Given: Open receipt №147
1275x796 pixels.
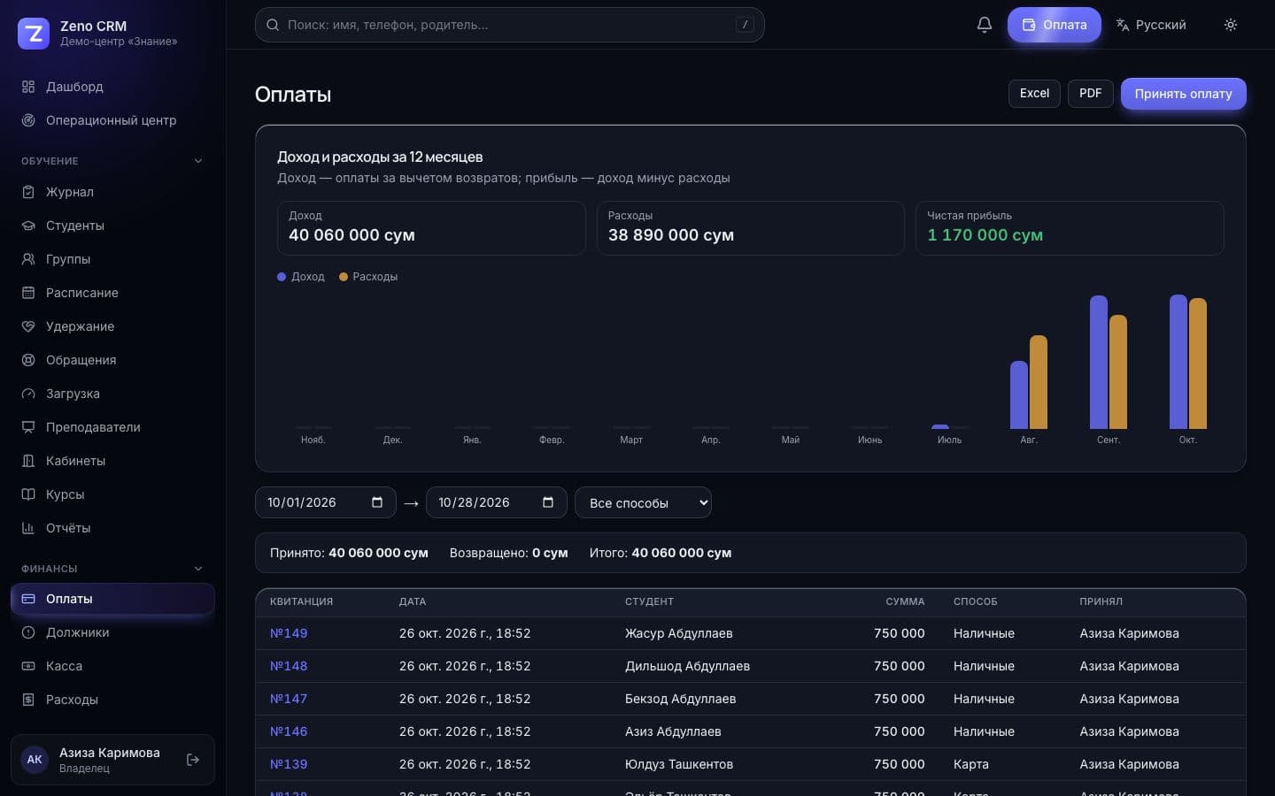Looking at the screenshot, I should 289,699.
